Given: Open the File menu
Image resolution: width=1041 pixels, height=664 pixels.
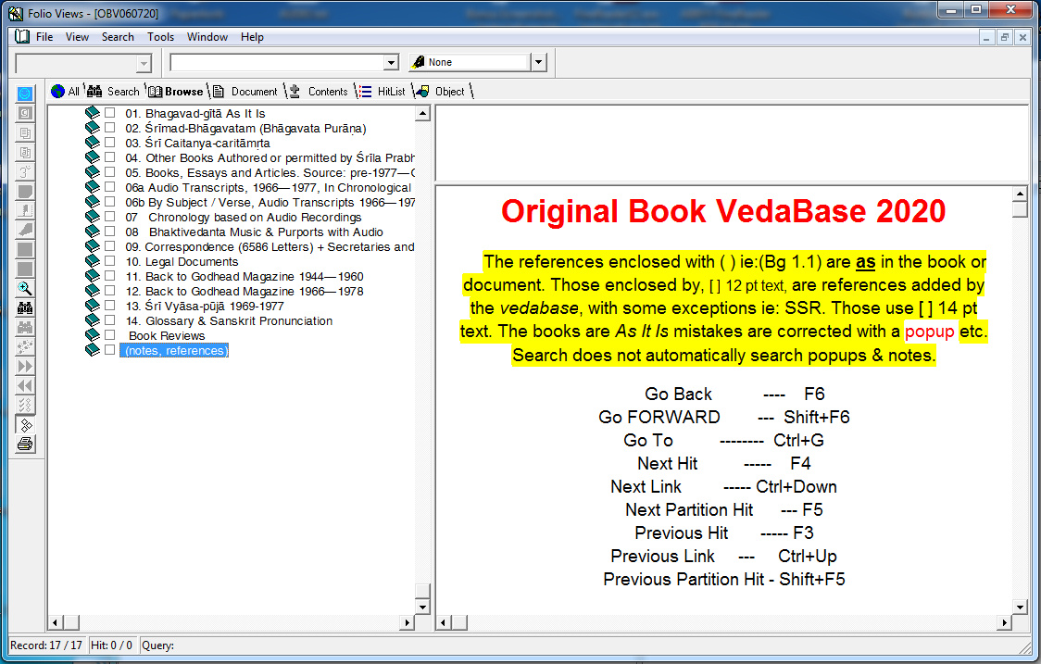Looking at the screenshot, I should 44,36.
